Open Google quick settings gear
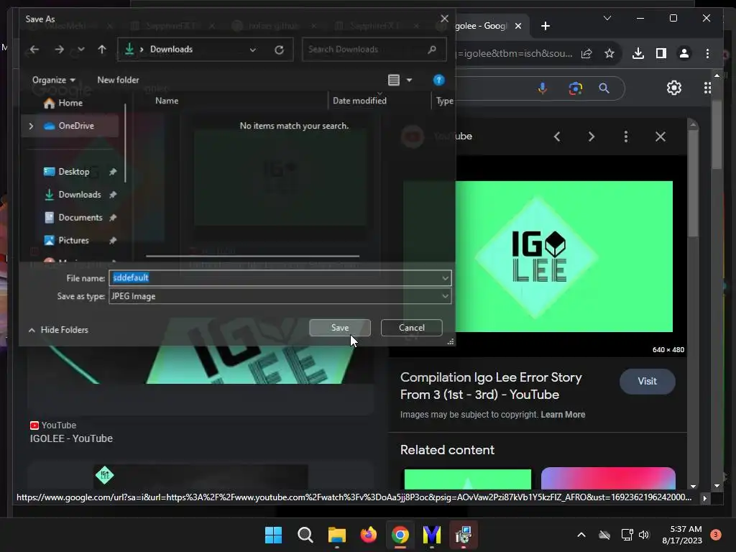Viewport: 736px width, 552px height. [674, 88]
